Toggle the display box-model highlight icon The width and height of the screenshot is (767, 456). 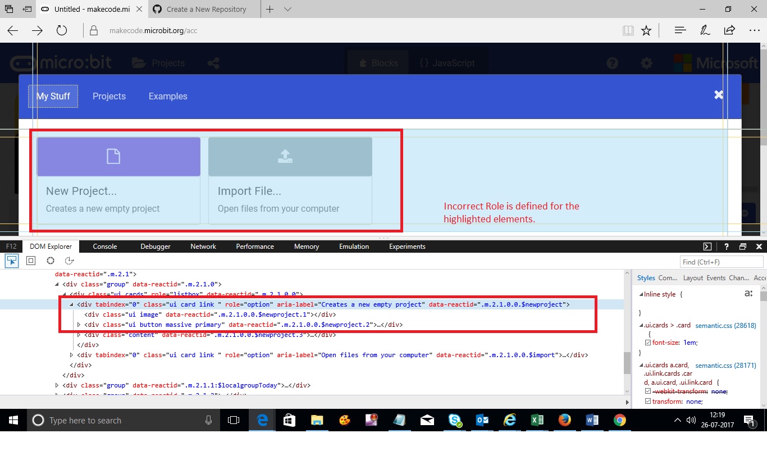tap(31, 261)
